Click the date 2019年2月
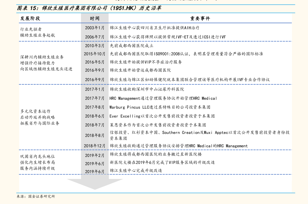This screenshot has width=308, height=204. [x=95, y=155]
